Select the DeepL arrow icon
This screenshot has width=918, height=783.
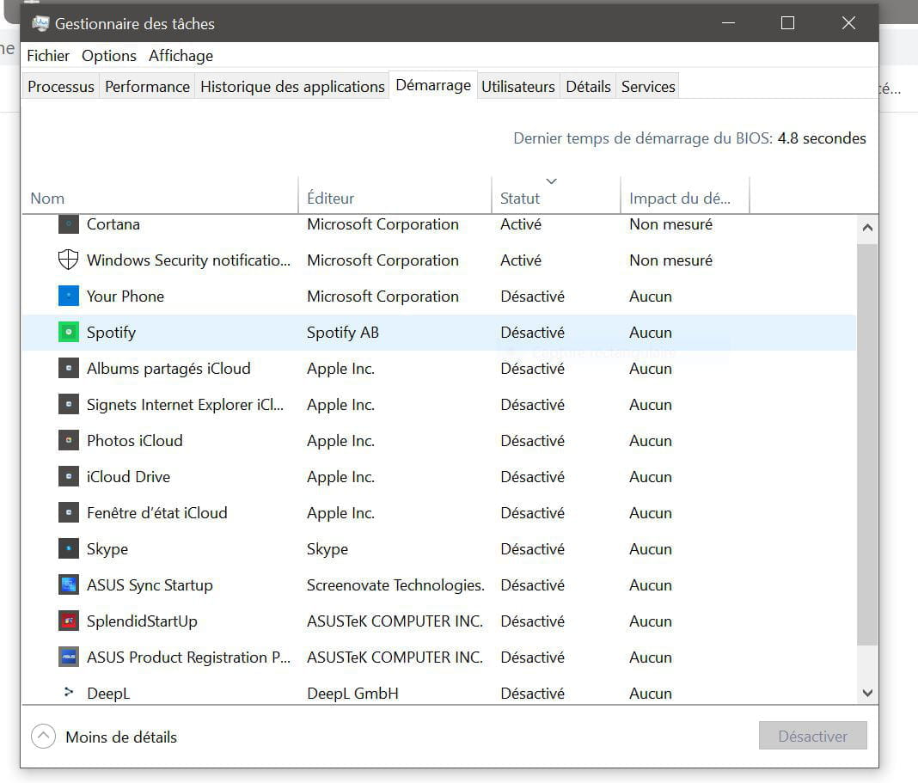pyautogui.click(x=68, y=692)
